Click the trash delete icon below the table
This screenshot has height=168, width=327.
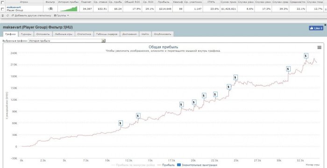pos(3,15)
